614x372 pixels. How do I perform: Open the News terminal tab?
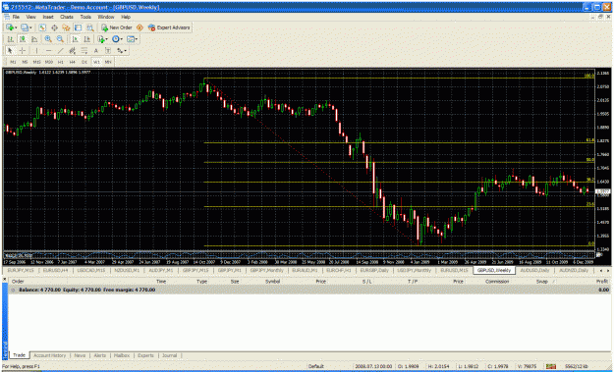tap(80, 355)
